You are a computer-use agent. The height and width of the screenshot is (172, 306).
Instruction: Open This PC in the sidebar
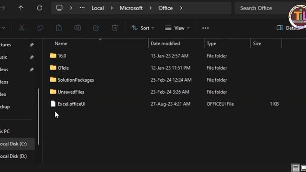tap(5, 131)
